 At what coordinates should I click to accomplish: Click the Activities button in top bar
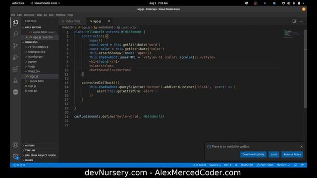pyautogui.click(x=18, y=3)
